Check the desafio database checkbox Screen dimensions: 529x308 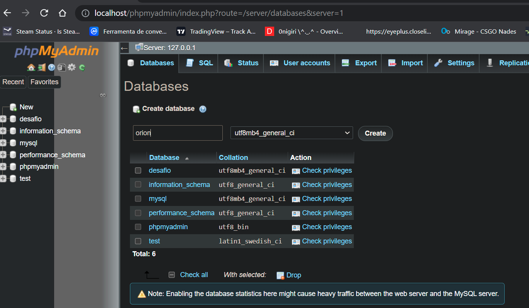coord(138,170)
